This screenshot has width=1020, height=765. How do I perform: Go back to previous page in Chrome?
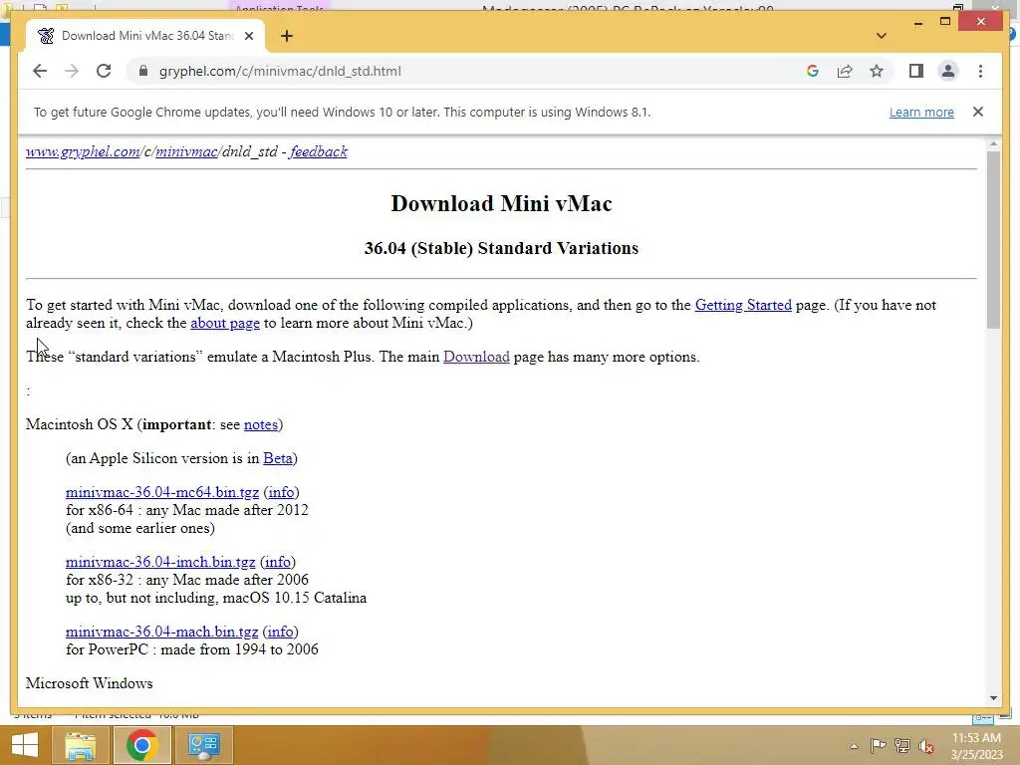(40, 71)
